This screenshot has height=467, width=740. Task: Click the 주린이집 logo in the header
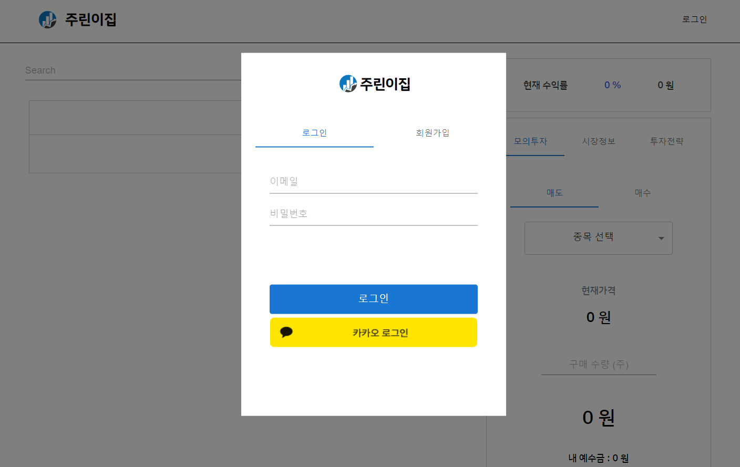click(x=78, y=19)
